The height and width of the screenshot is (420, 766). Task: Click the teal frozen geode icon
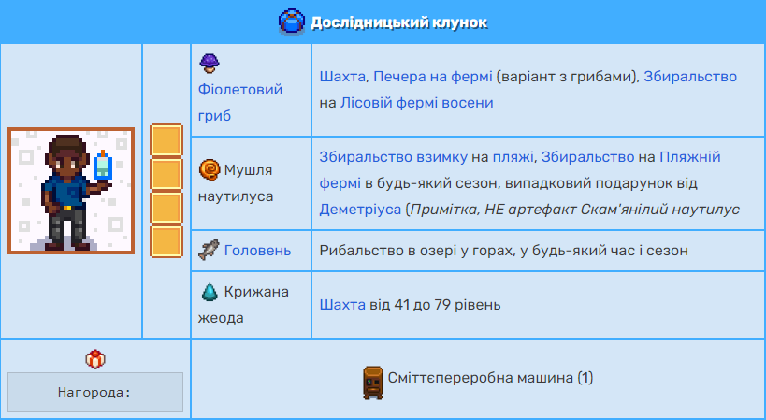click(x=210, y=292)
